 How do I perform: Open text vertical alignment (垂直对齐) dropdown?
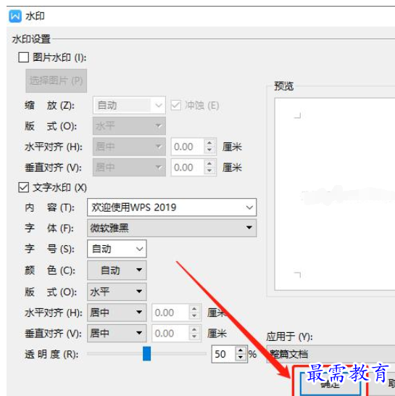pos(117,333)
